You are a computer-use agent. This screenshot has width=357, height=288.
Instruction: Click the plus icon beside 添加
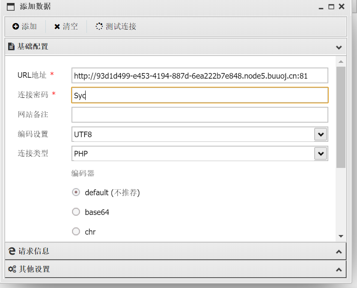coord(15,26)
